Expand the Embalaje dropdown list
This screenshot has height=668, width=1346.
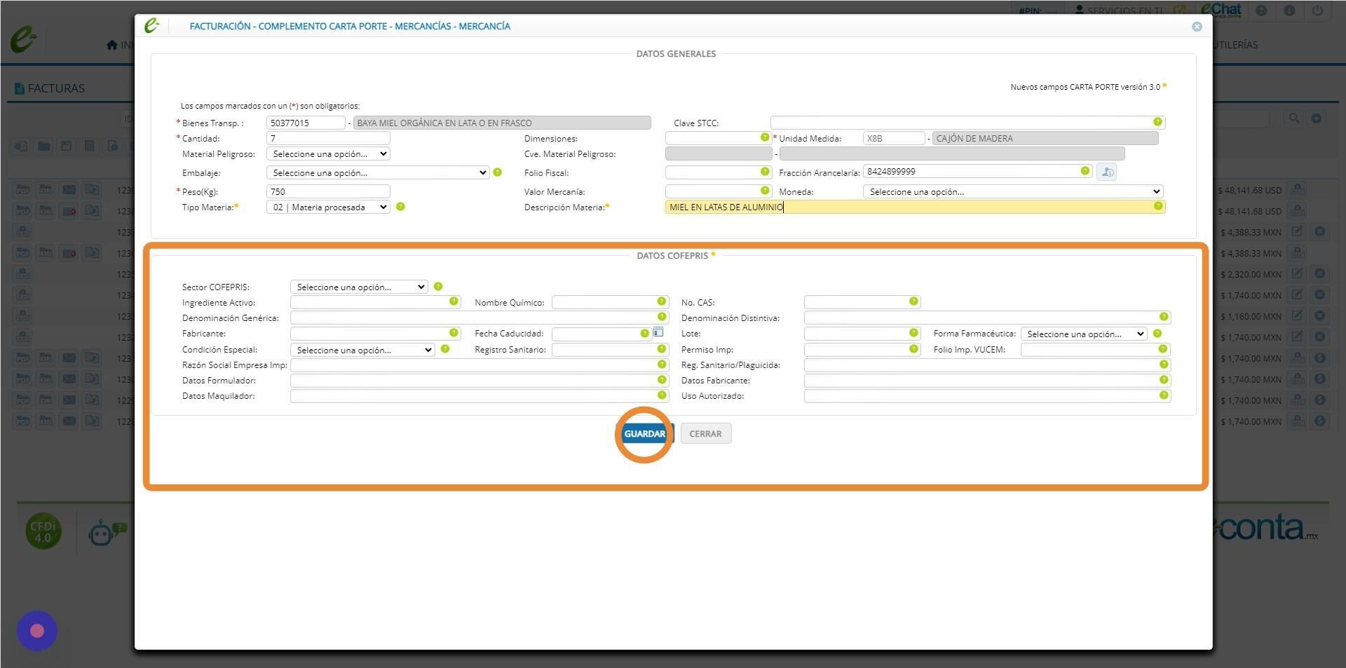(x=378, y=173)
